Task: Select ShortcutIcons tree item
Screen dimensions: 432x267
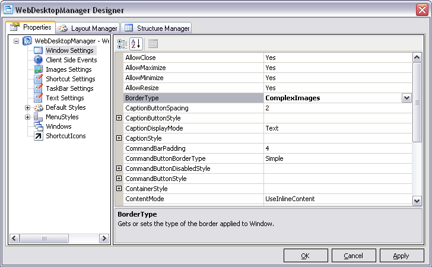Action: click(65, 136)
